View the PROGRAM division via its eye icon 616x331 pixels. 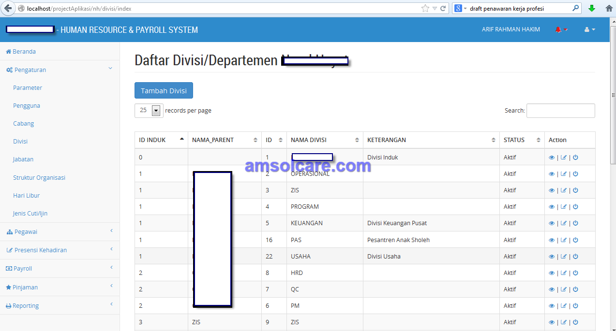tap(552, 207)
